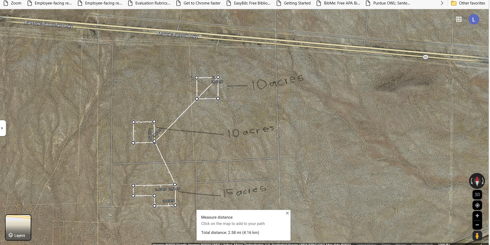Click the Terms link in the footer
Viewport: 490px width, 245px height.
point(386,244)
